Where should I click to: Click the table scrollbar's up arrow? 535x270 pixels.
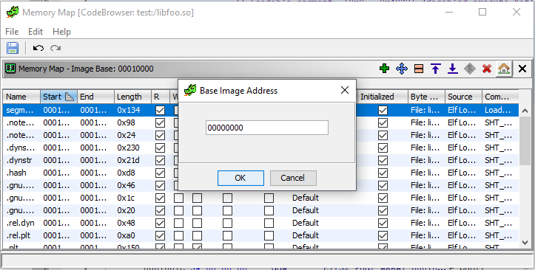click(x=525, y=111)
